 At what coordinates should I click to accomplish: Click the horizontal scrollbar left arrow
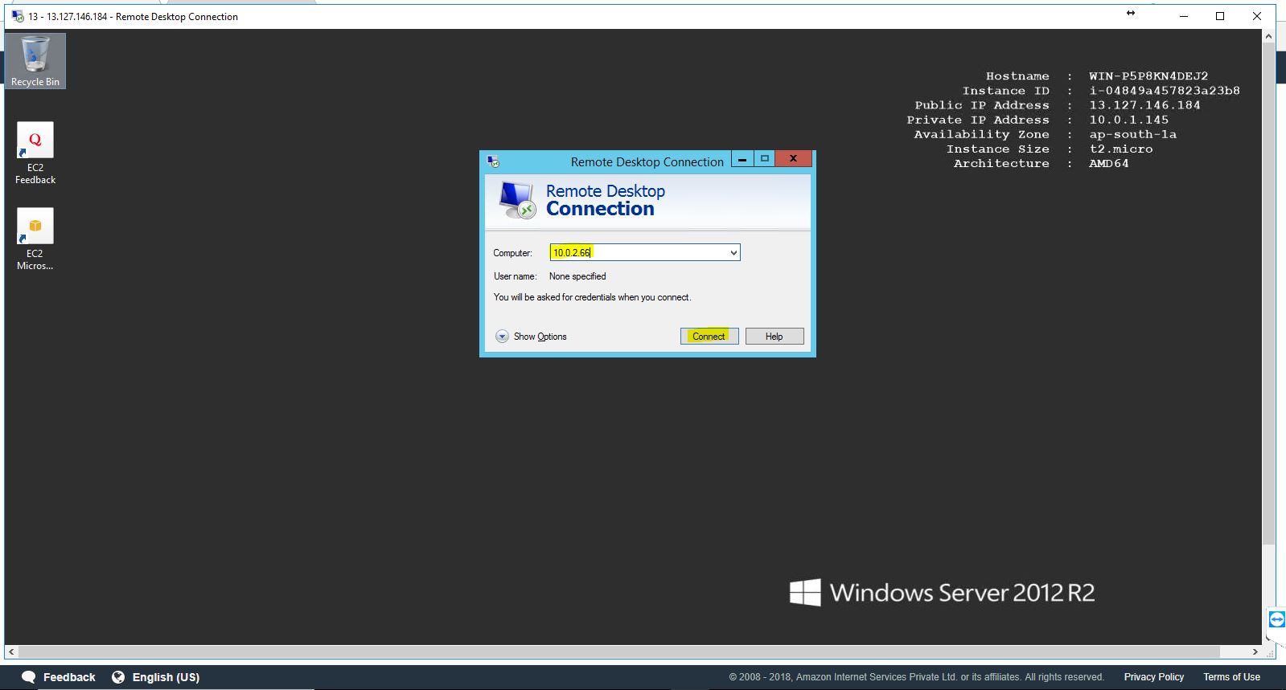click(x=10, y=651)
